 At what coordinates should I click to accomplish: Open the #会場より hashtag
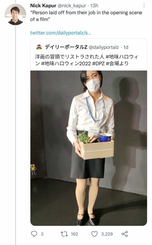117,64
